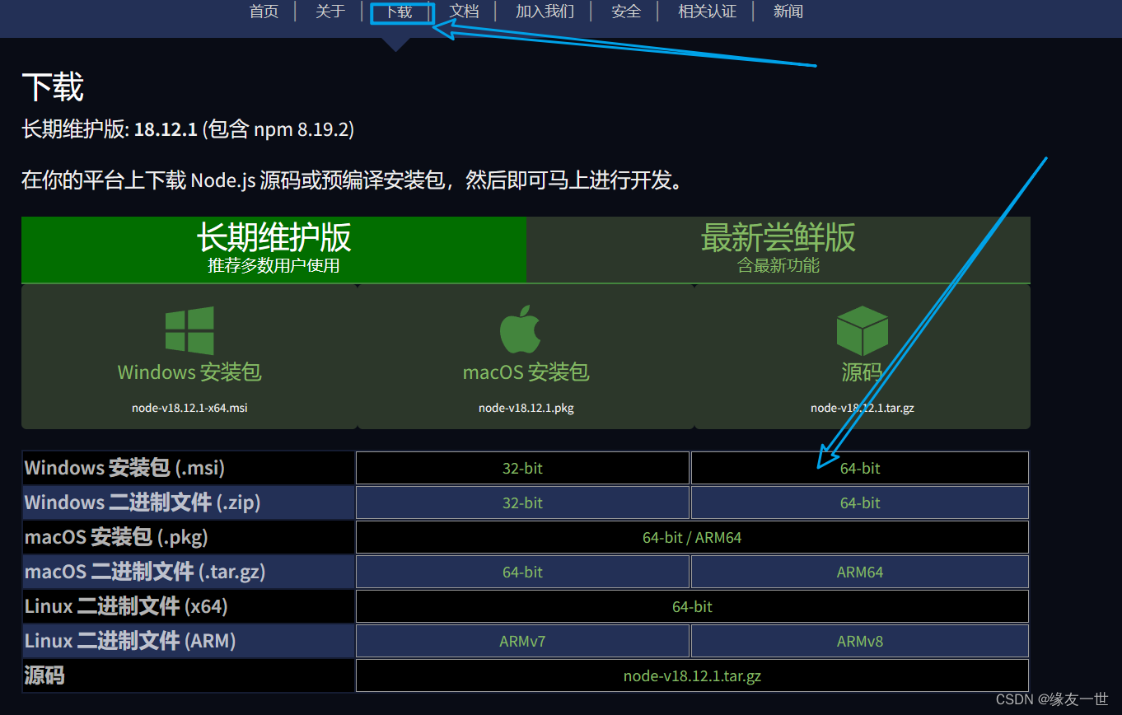Open the 安全 nav item

point(626,12)
